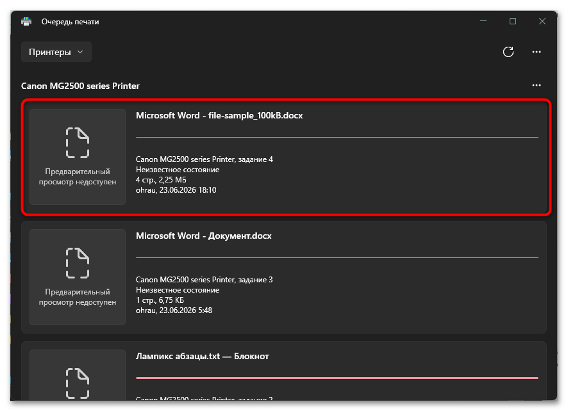The width and height of the screenshot is (568, 411).
Task: Click preview thumbnail of Документ.docx job
Action: tap(78, 277)
